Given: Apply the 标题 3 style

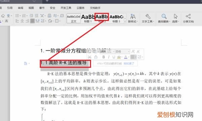Looking at the screenshot, I should [x=116, y=18].
